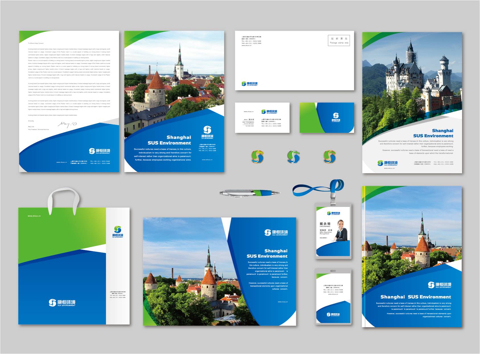Click the www.shsus.cn text on the shopping bag

coord(34,216)
